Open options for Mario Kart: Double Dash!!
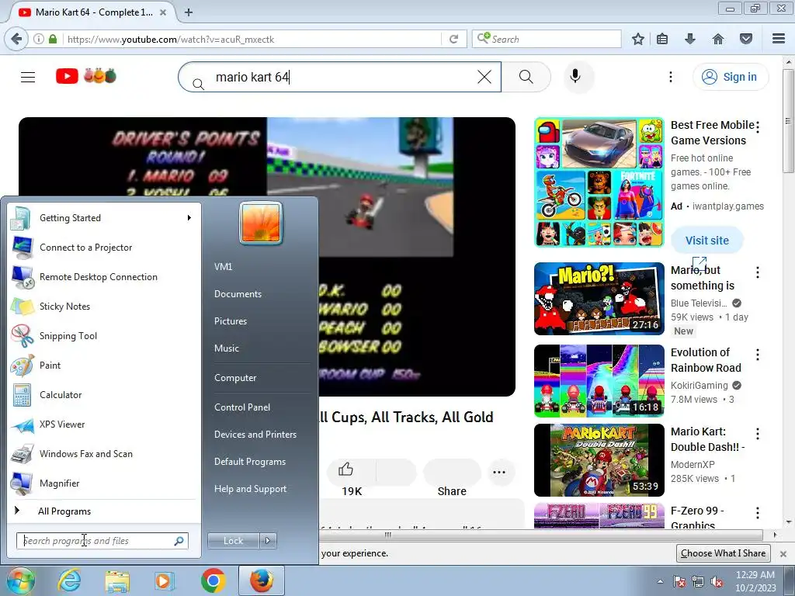Screen dimensions: 795x596 click(758, 434)
